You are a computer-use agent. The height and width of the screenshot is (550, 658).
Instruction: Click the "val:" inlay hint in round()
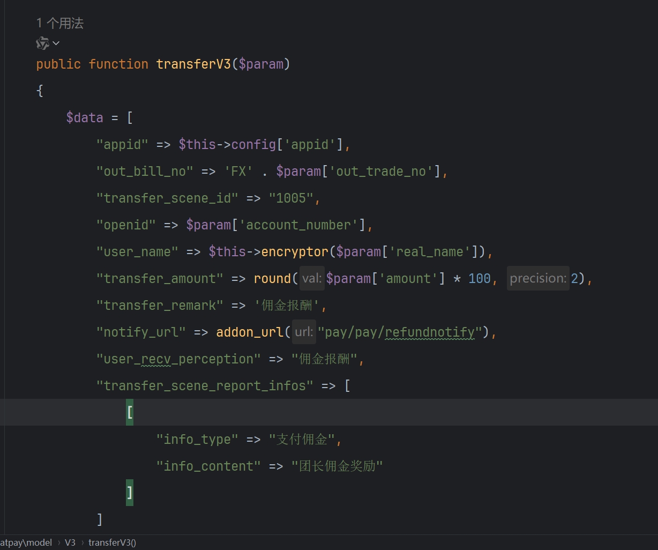312,279
